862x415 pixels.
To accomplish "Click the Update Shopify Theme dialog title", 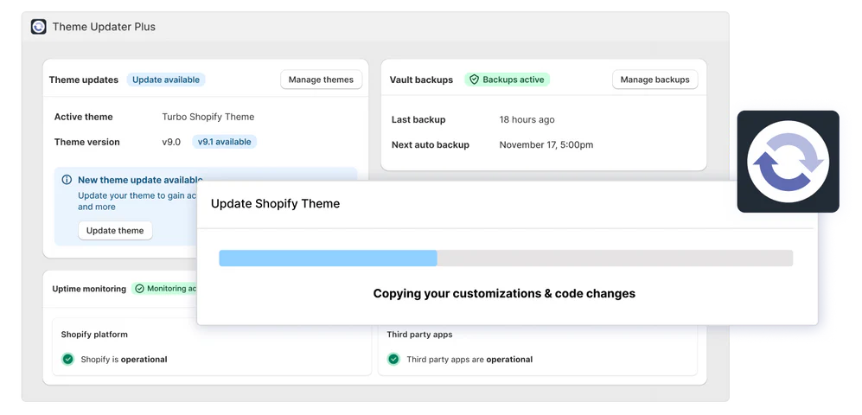I will point(276,203).
